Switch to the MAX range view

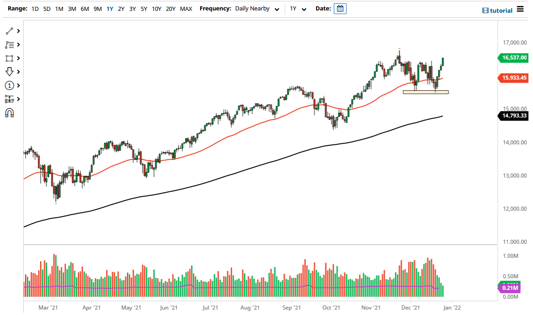click(186, 8)
